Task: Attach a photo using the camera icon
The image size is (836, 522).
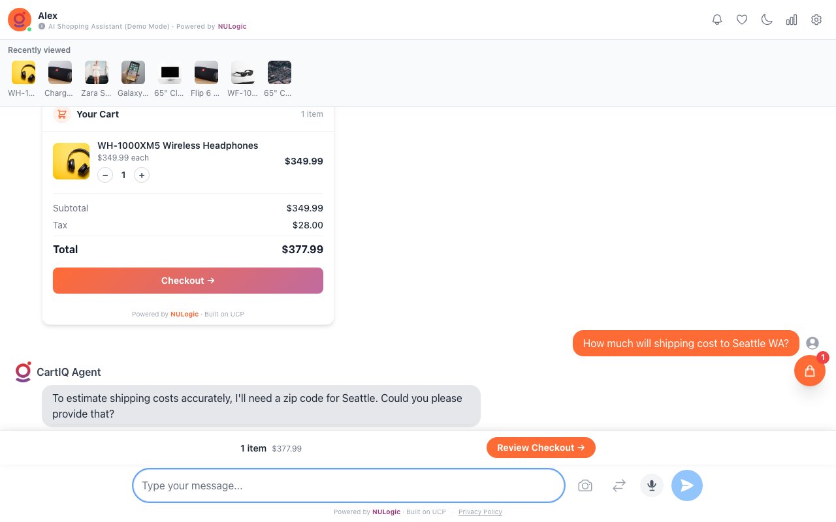Action: [585, 485]
